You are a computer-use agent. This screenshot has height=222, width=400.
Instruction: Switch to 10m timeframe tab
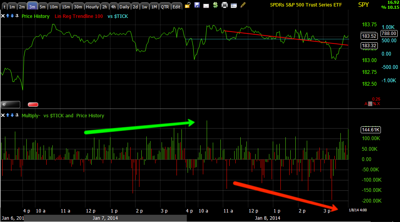pos(53,6)
